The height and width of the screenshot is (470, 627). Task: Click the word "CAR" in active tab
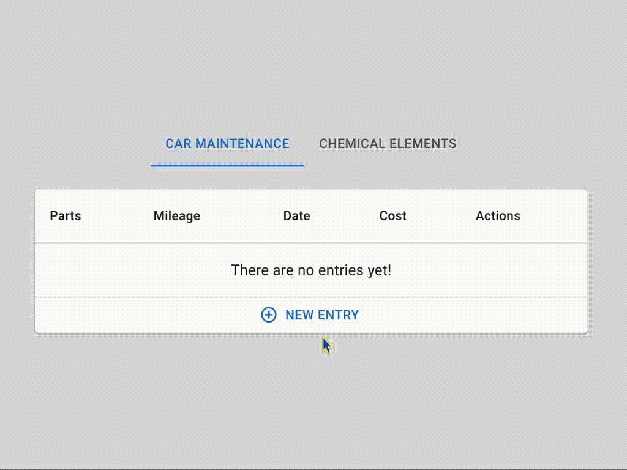click(178, 144)
